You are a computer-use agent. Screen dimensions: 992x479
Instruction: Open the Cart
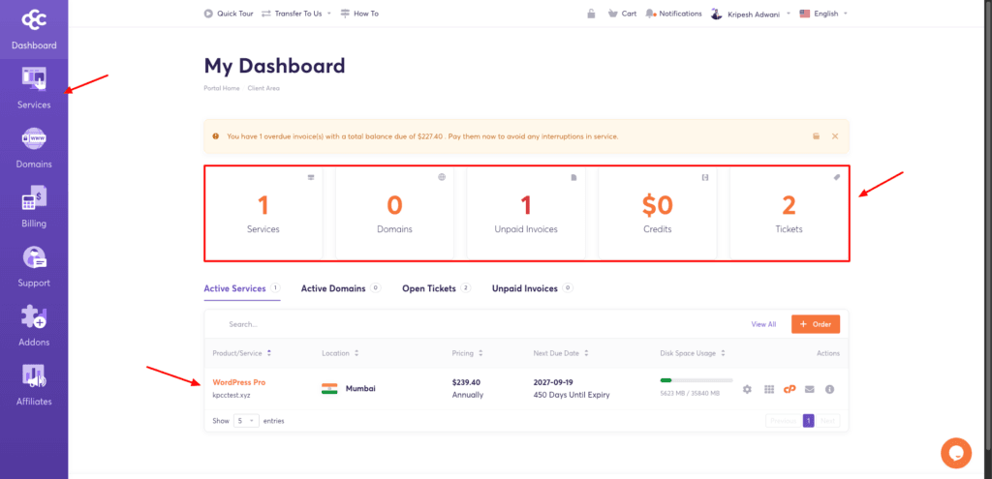click(x=622, y=14)
